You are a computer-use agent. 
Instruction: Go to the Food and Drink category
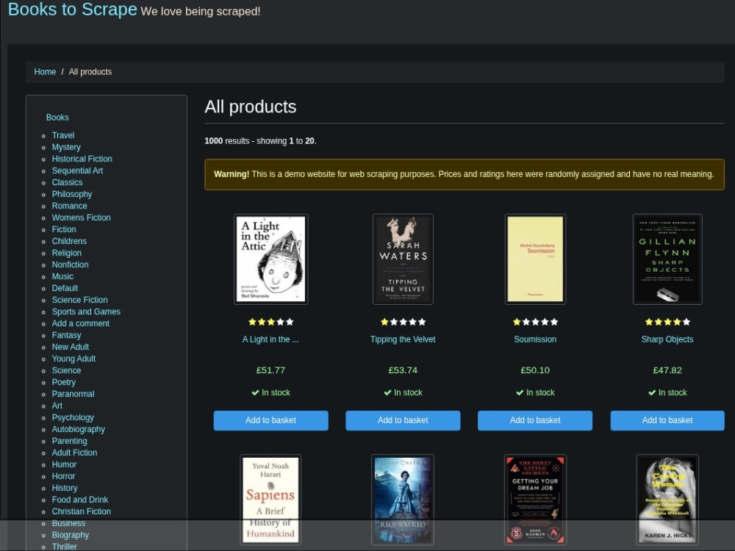[x=79, y=500]
